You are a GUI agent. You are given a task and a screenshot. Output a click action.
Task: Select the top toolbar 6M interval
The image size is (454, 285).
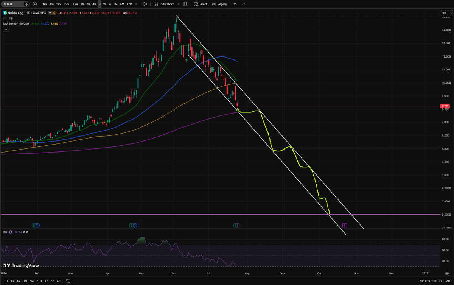click(122, 4)
